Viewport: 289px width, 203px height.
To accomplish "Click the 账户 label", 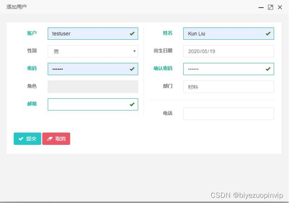I will coord(32,33).
